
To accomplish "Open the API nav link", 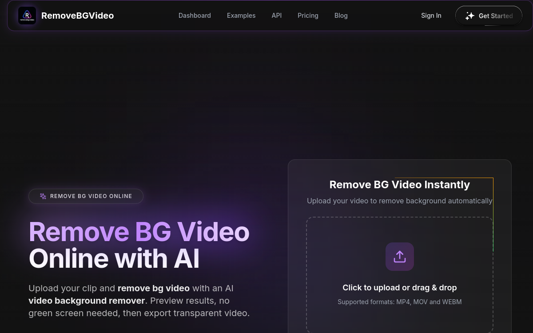I will (x=277, y=16).
